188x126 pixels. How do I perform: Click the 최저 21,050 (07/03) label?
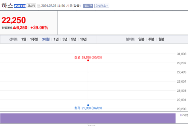point(88,108)
